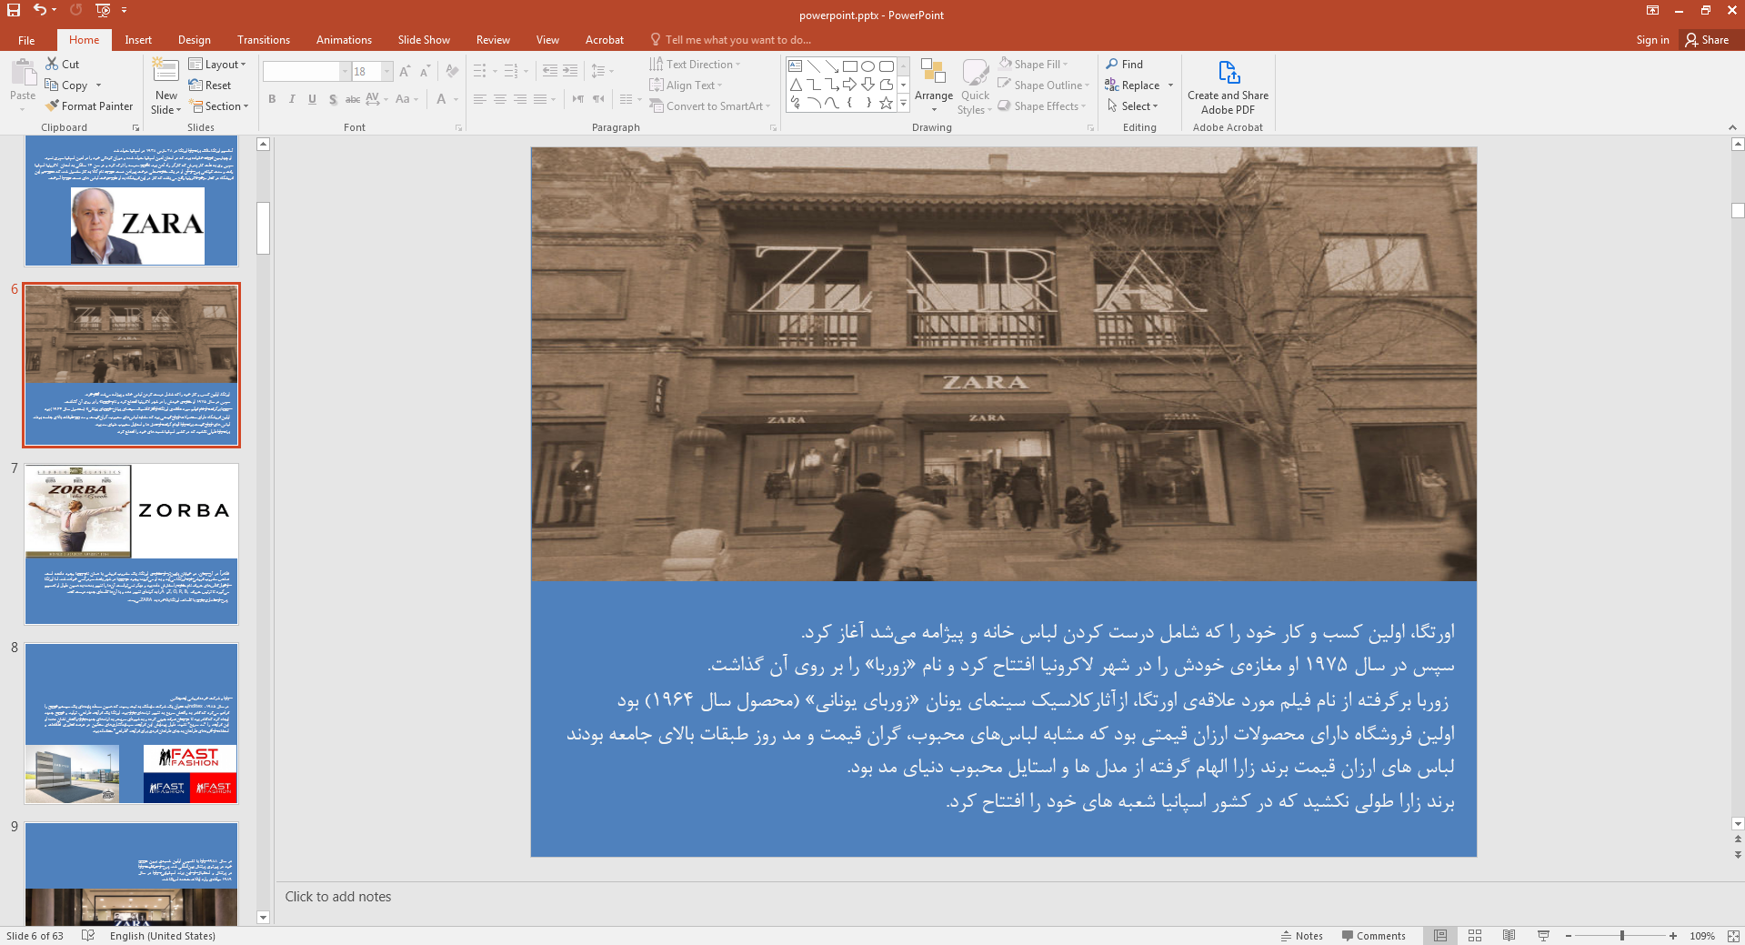Toggle text Shadow

(x=333, y=99)
